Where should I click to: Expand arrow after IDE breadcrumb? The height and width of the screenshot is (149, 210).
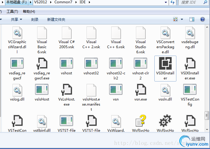tap(89, 2)
